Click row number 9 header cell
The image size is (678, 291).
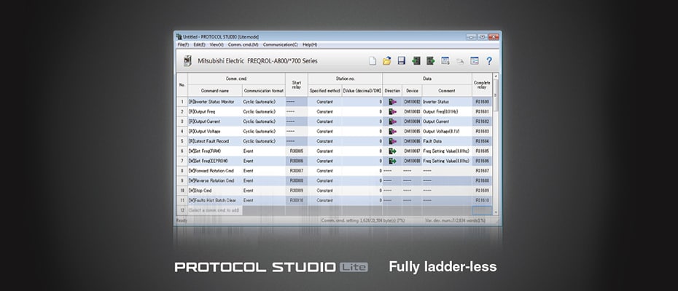click(182, 180)
